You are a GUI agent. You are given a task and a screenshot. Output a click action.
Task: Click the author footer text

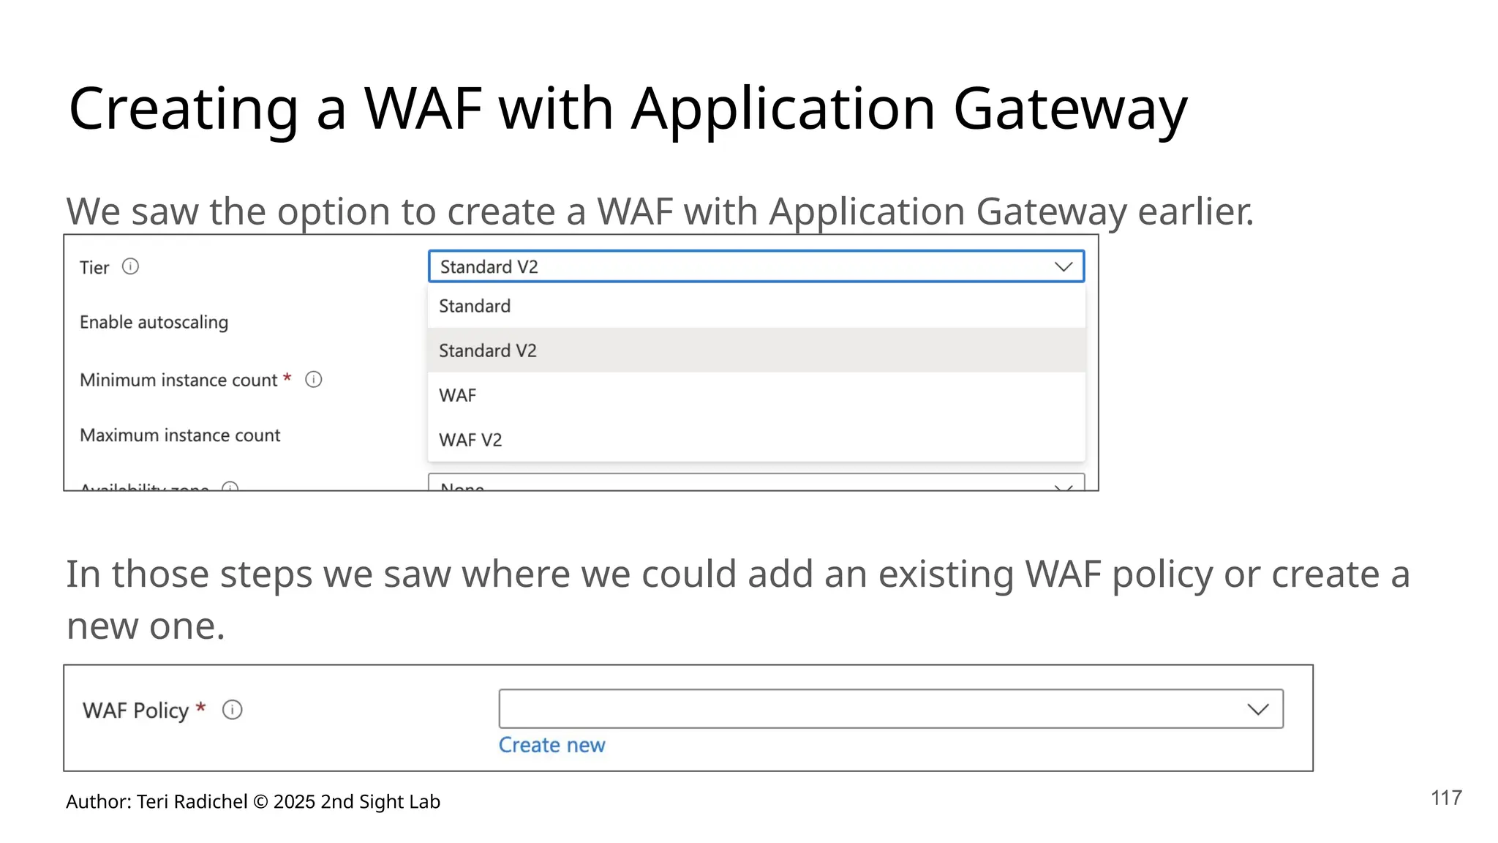253,802
